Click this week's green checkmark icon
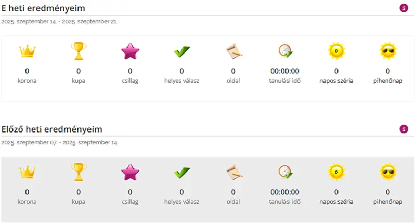Image resolution: width=416 pixels, height=224 pixels. pos(181,51)
